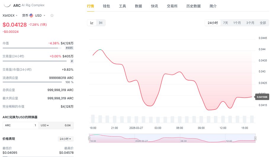Click the left handle of range navigator
Screen dimensions: 271x157
pyautogui.click(x=89, y=138)
